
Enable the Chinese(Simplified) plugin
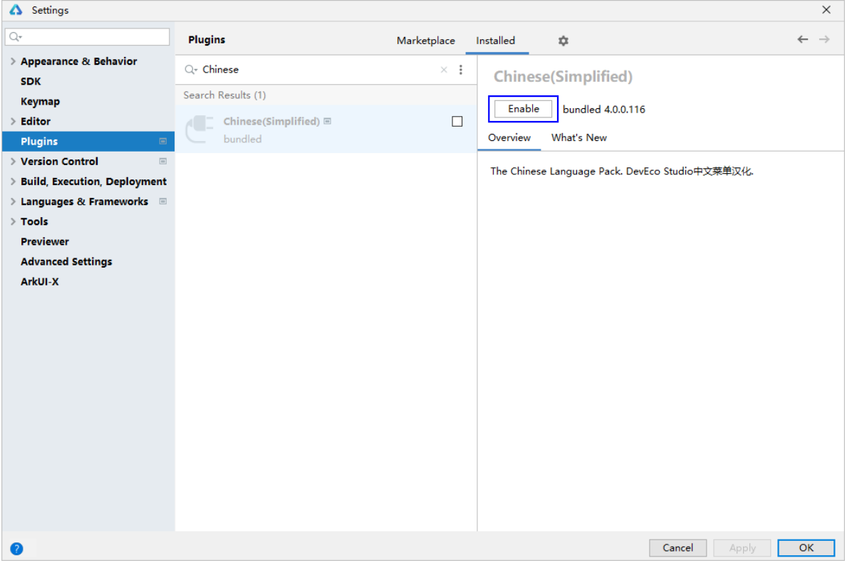tap(523, 109)
